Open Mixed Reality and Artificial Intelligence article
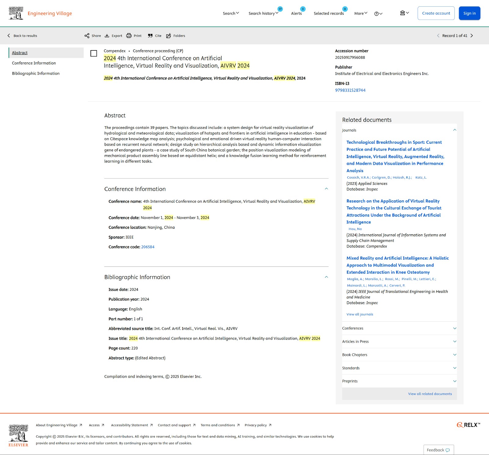Screen dimensions: 489x455 (397, 265)
